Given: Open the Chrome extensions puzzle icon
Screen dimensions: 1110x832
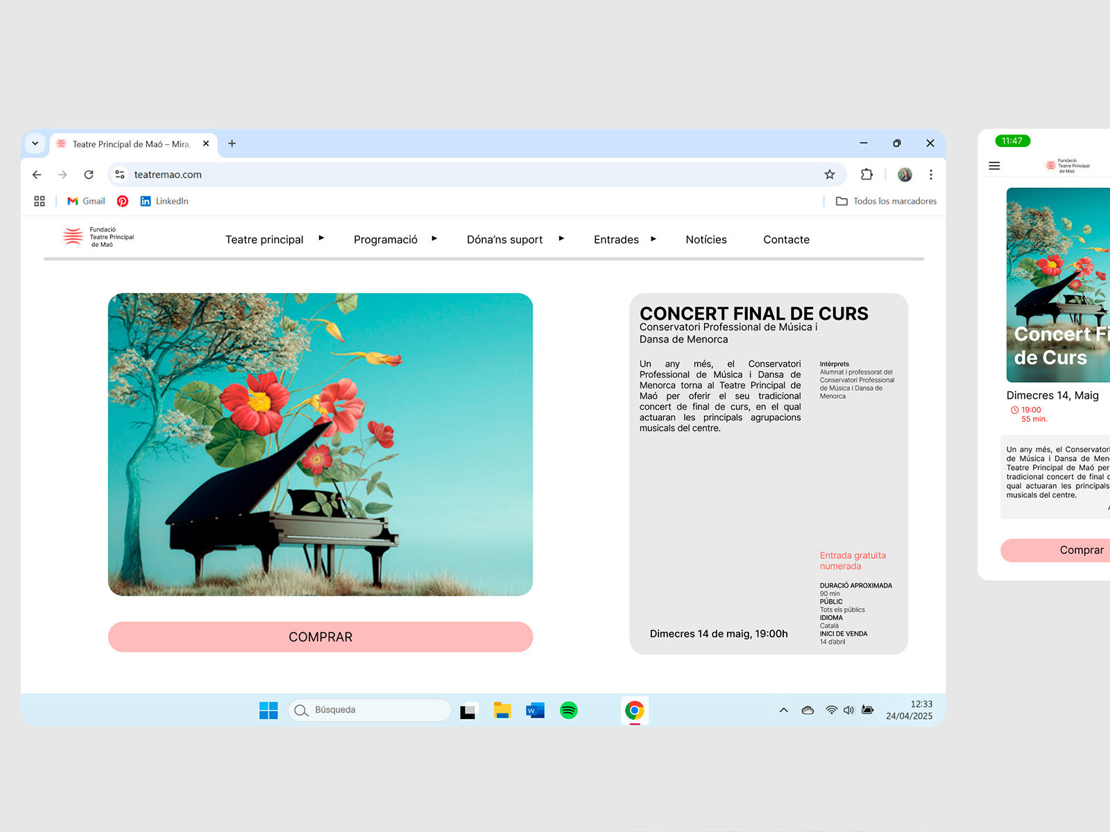Looking at the screenshot, I should 866,175.
